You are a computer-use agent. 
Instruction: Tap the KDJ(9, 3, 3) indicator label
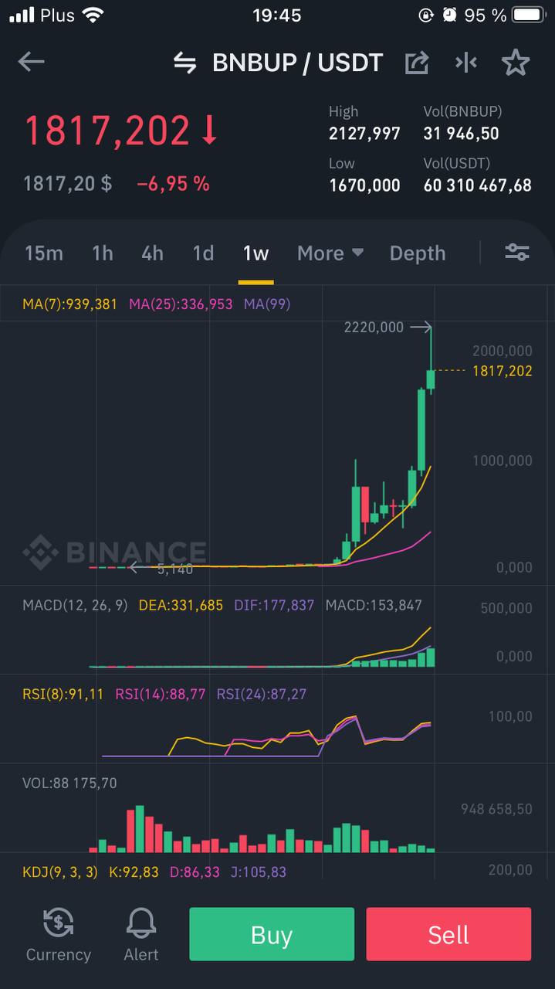click(x=60, y=872)
